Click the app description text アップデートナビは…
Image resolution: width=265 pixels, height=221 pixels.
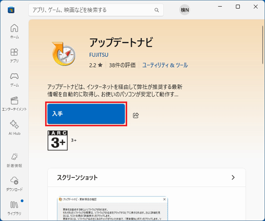coord(115,90)
